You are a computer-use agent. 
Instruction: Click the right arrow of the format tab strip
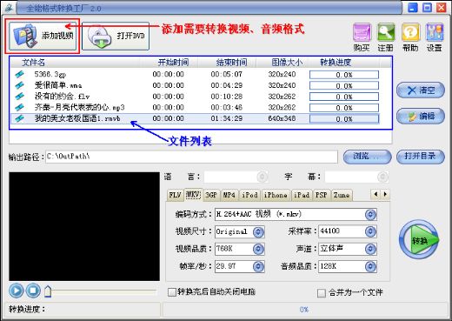click(x=385, y=194)
